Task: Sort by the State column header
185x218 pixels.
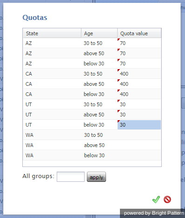Action: click(52, 33)
